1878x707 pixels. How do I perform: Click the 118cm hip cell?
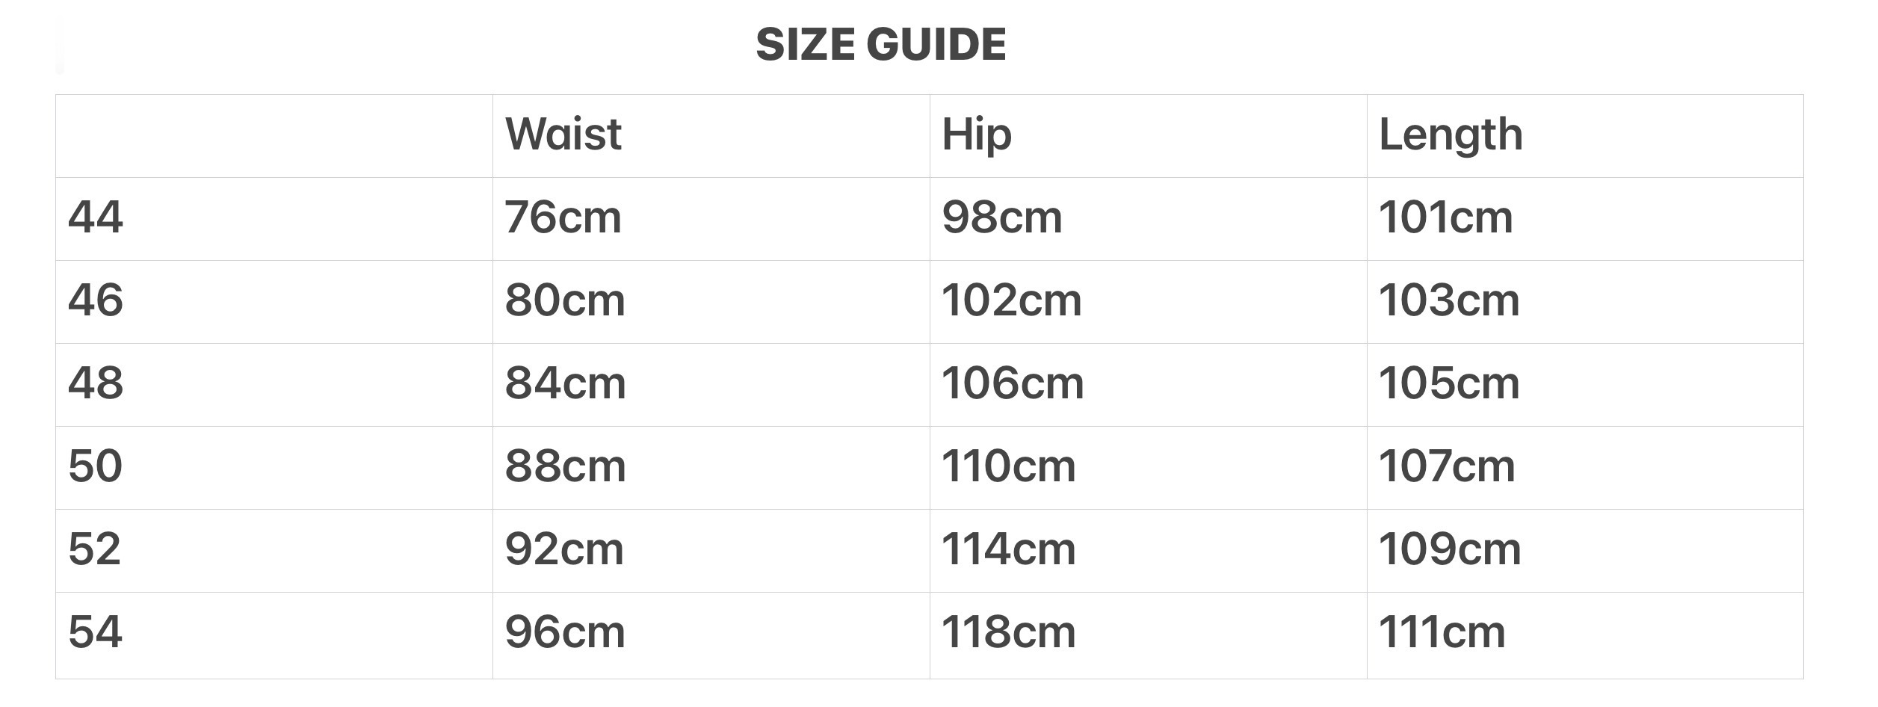1008,632
